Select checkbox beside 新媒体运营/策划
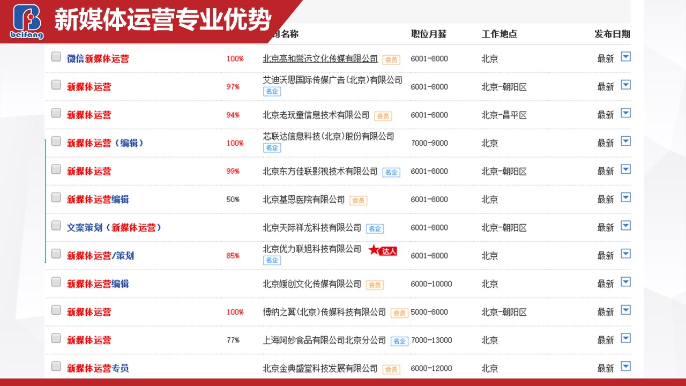Viewport: 686px width, 386px height. 56,254
